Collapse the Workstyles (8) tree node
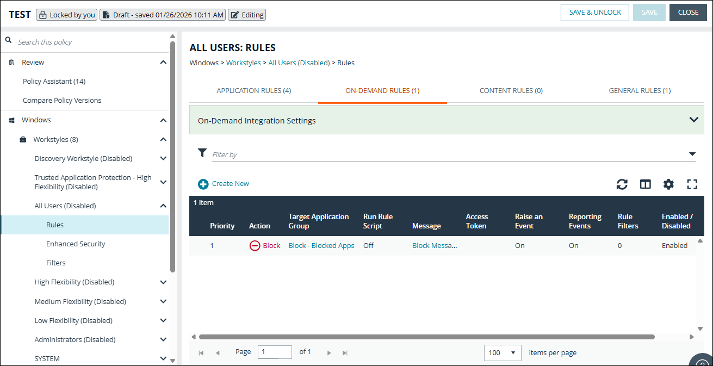This screenshot has width=713, height=366. pos(163,139)
